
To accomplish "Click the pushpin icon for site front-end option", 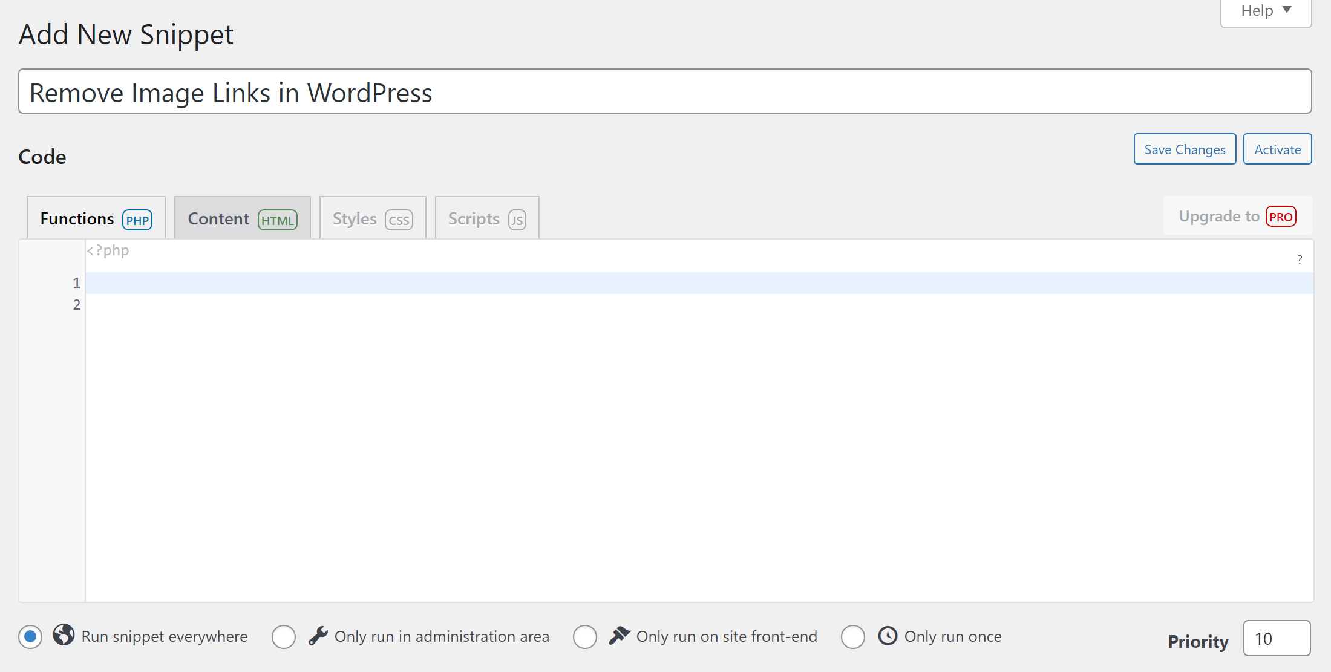I will point(620,636).
